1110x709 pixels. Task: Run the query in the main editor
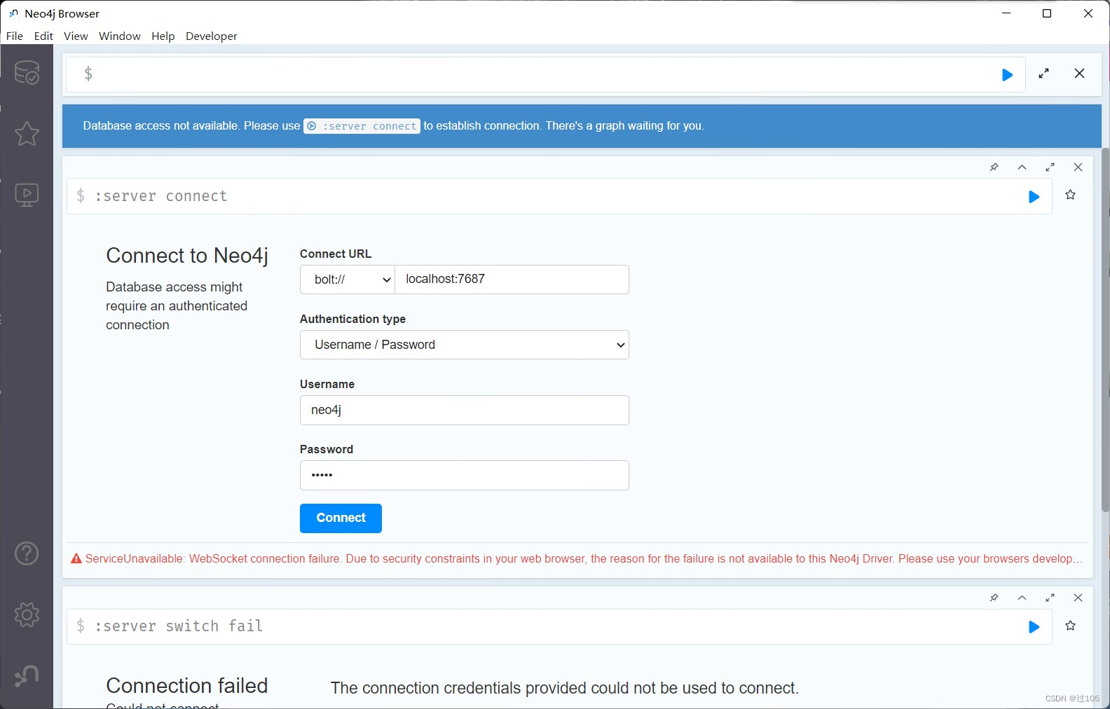point(1007,75)
